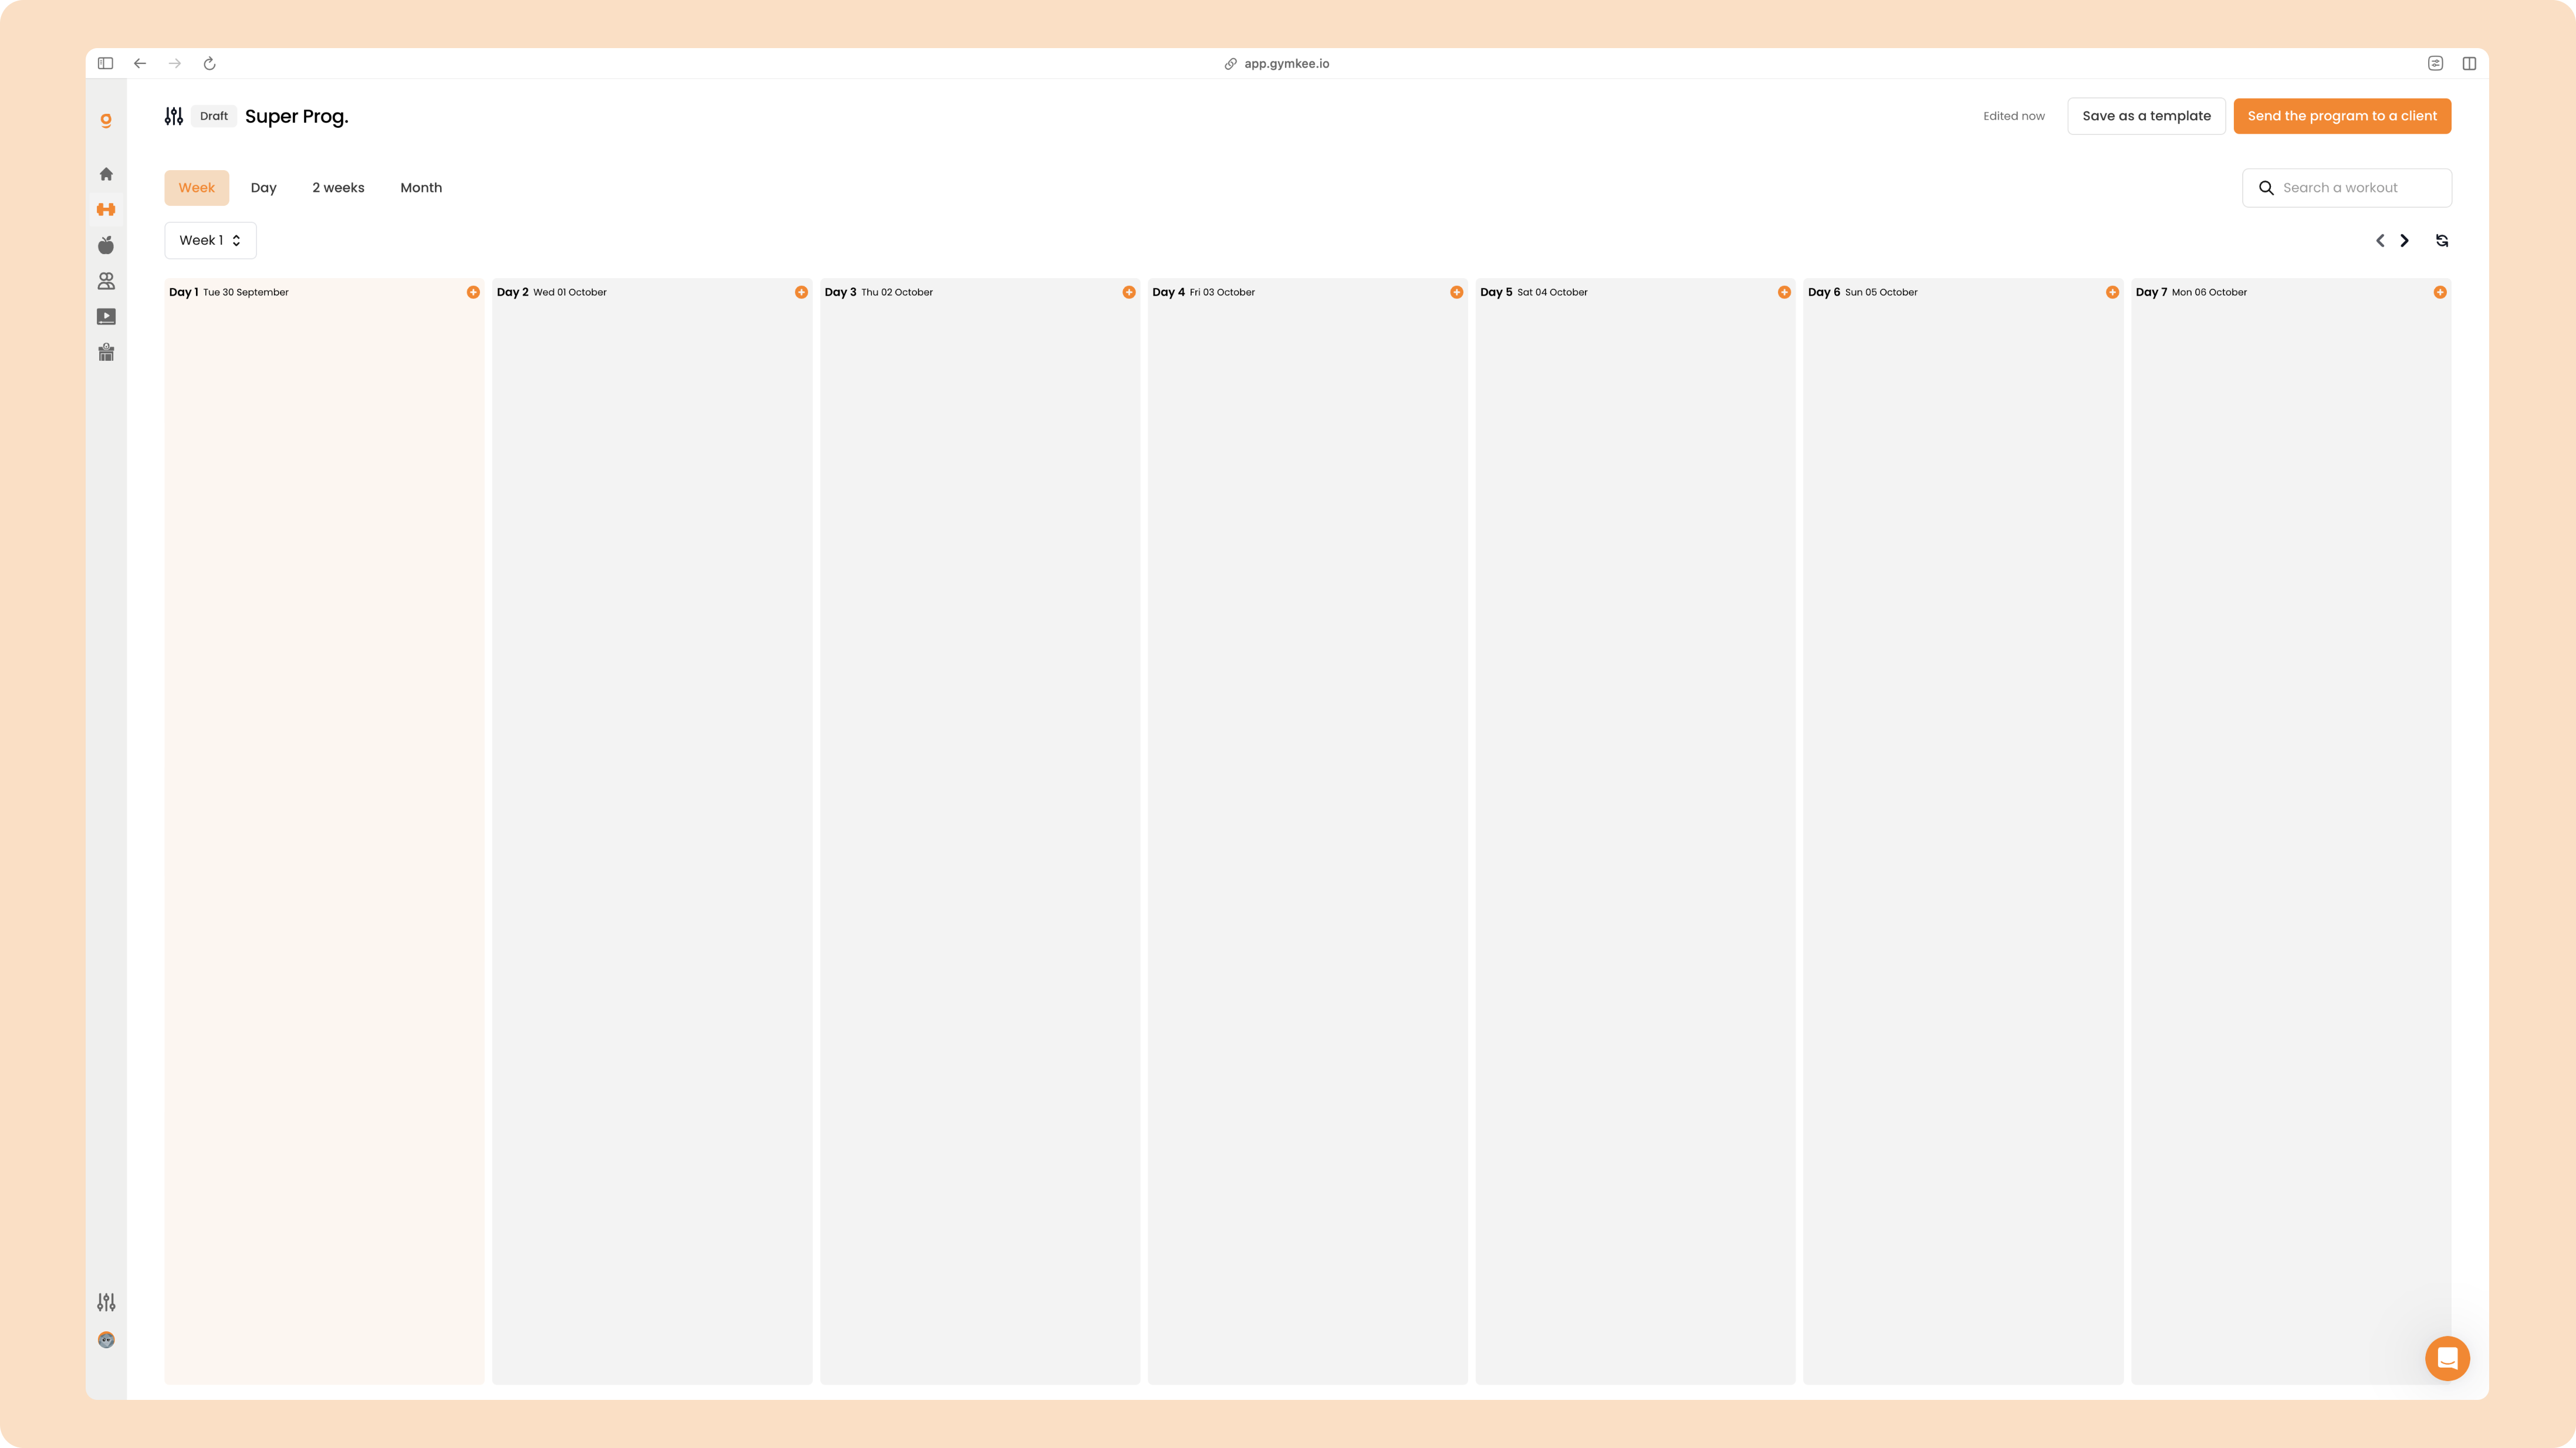Go back in the browser

140,63
